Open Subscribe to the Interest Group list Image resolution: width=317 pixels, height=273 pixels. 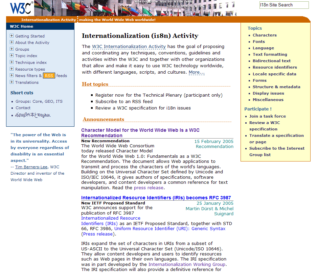277,151
